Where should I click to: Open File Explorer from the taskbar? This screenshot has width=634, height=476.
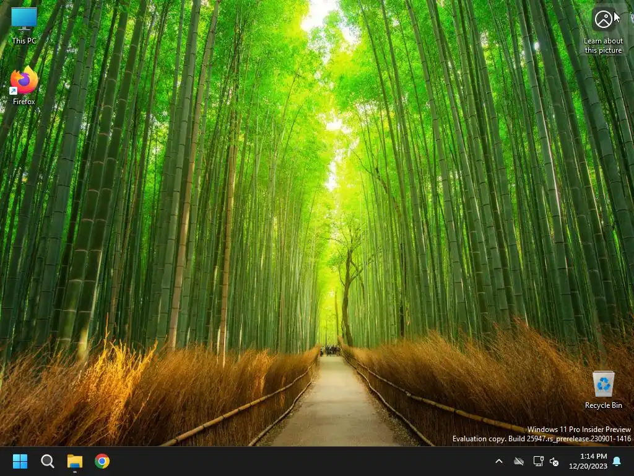(75, 461)
